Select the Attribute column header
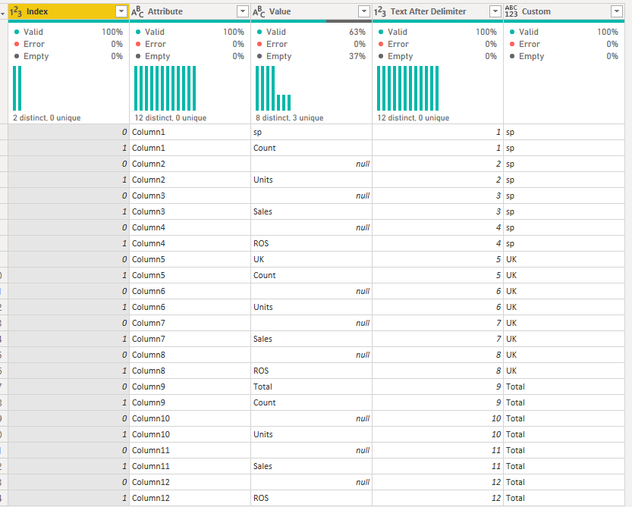This screenshot has height=507, width=632. coord(190,11)
